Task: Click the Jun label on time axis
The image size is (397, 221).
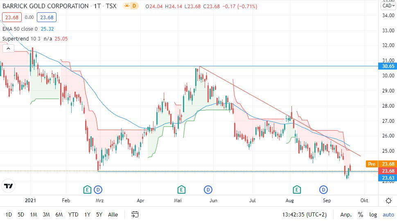Action: [213, 201]
